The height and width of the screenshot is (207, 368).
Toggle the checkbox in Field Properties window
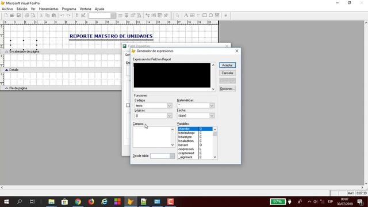tap(128, 105)
